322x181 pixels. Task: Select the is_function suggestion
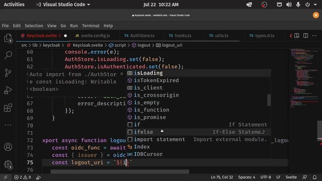point(199,110)
